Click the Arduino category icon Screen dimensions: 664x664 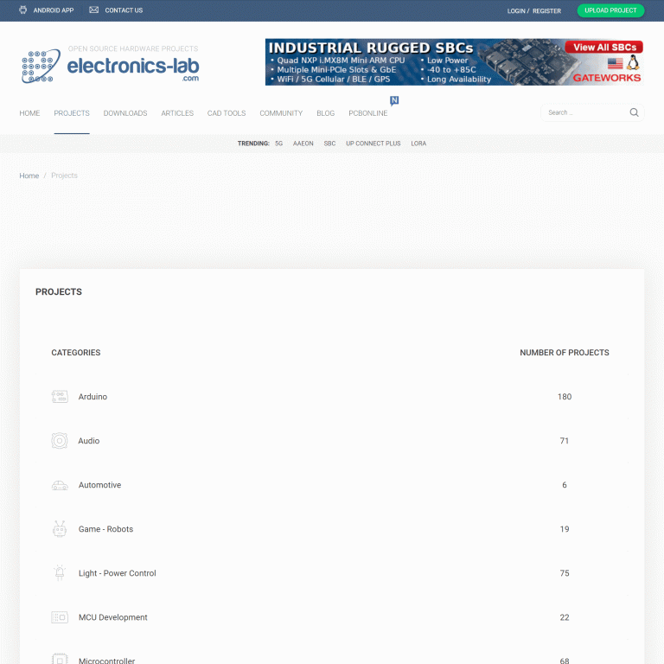59,397
